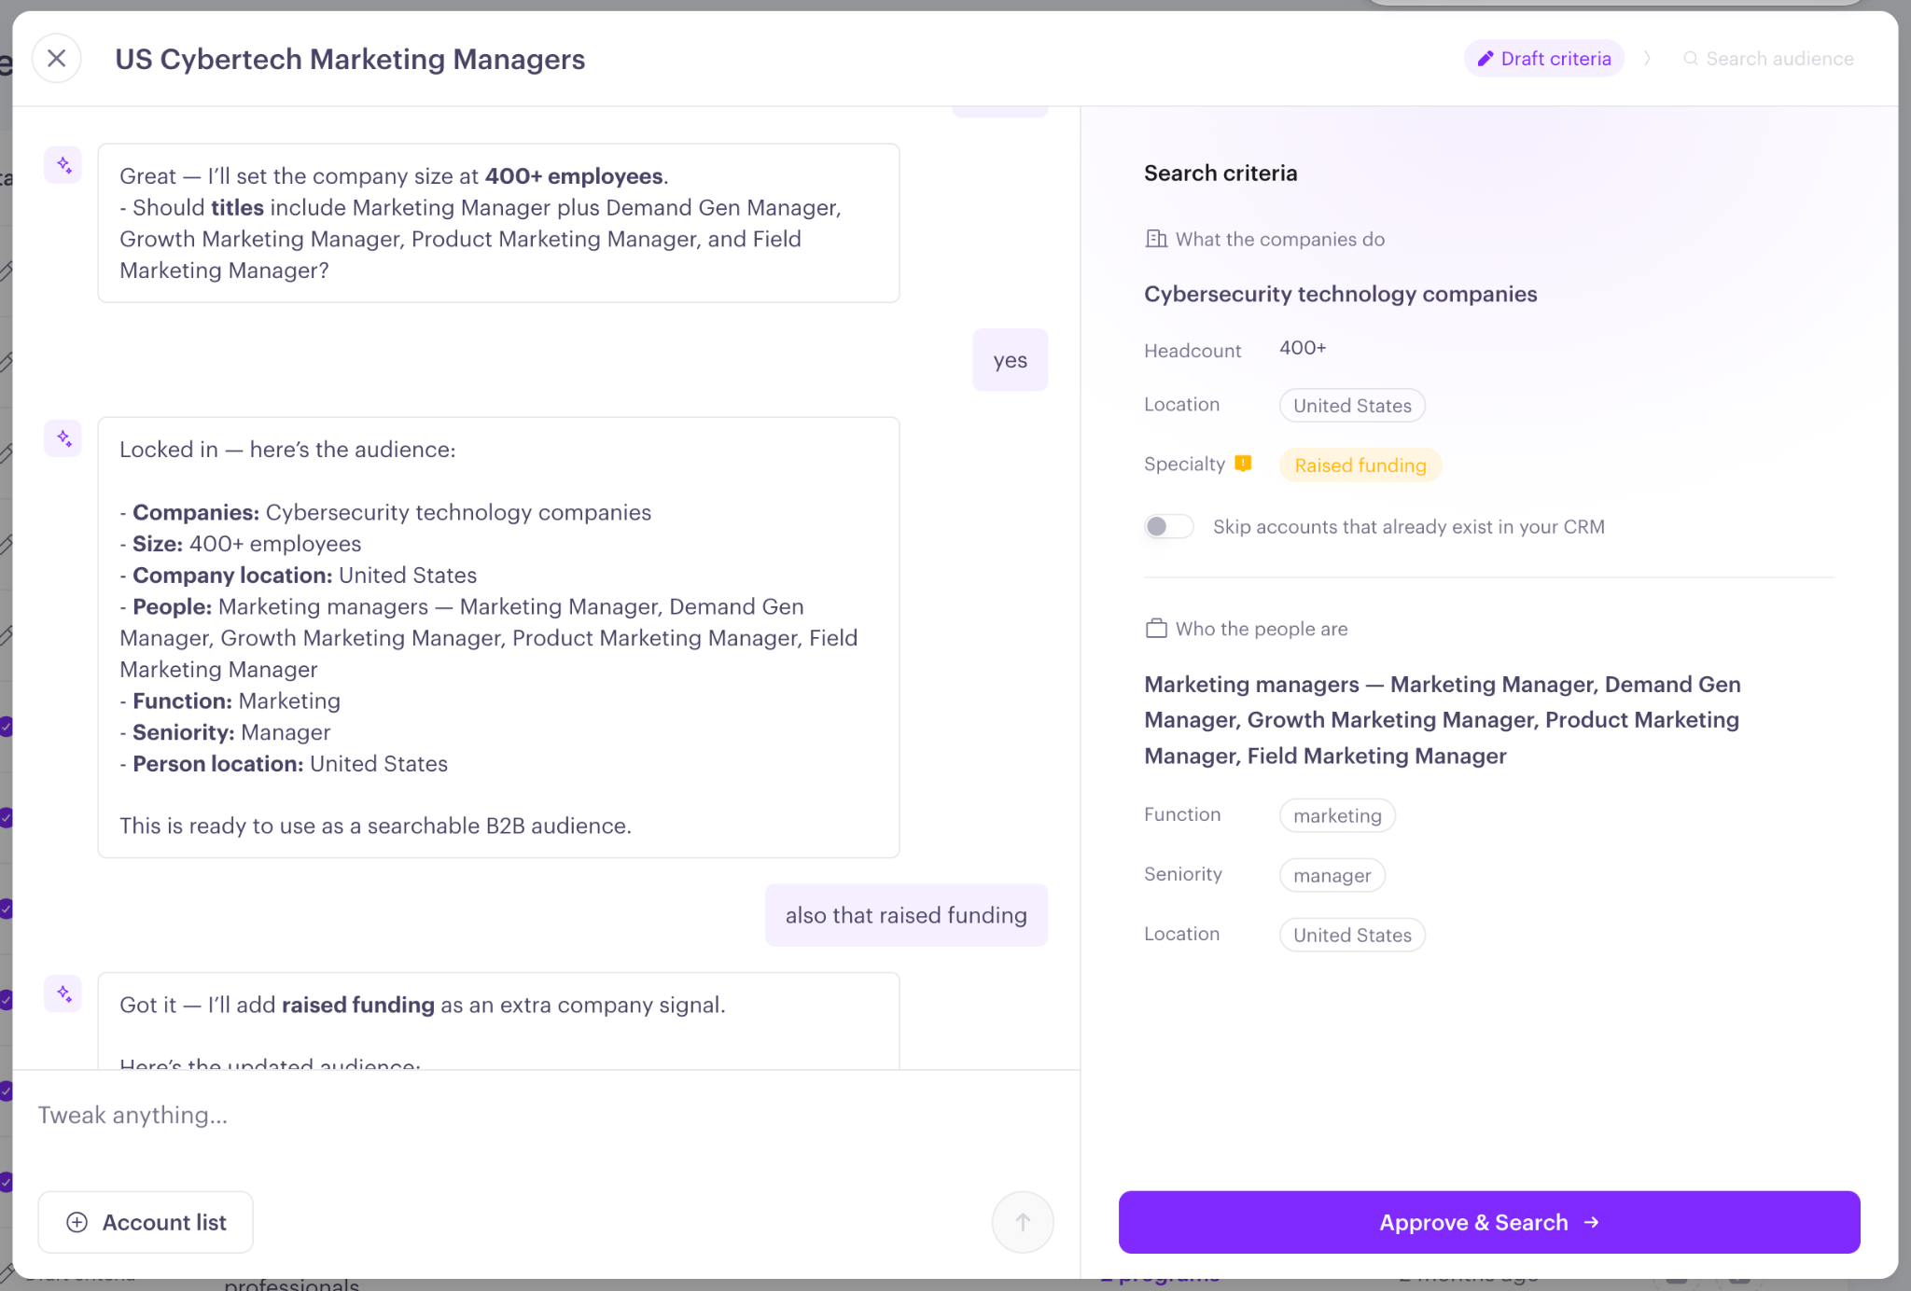This screenshot has height=1291, width=1911.
Task: Click the AI sparkle avatar next to Got it message
Action: tap(63, 994)
